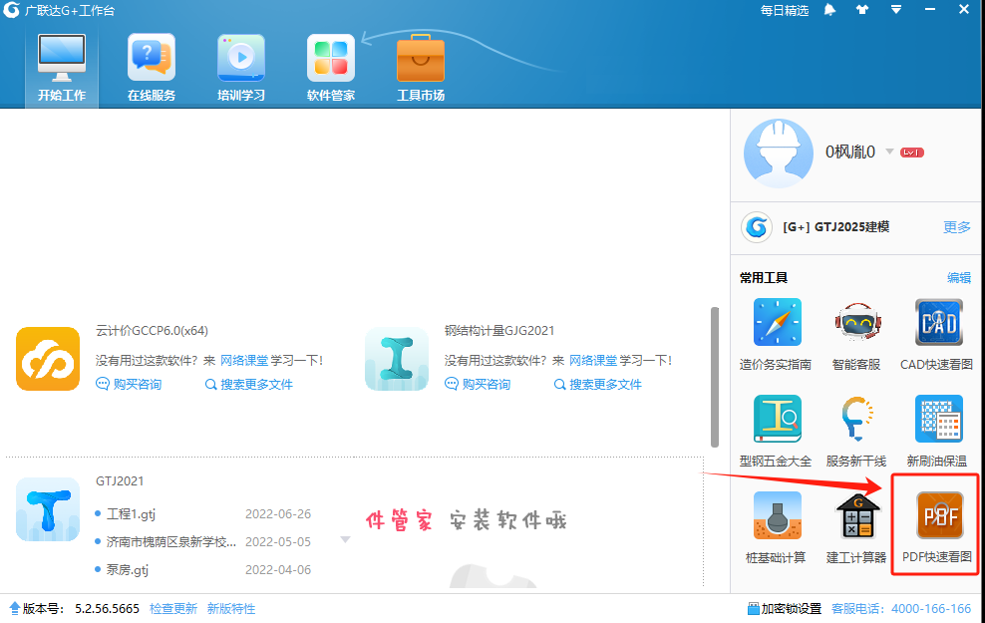Click 购买咨询 under 钢结构计量GJG2021

pyautogui.click(x=479, y=385)
